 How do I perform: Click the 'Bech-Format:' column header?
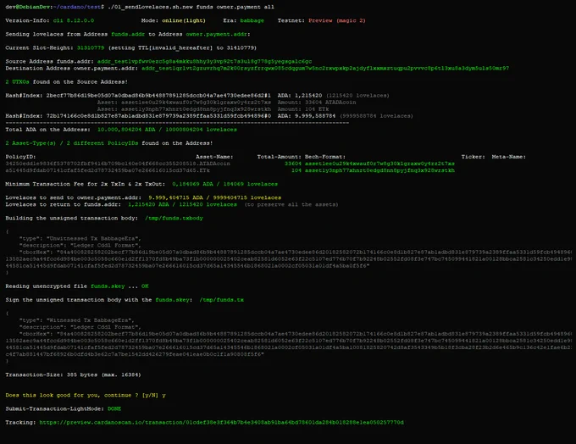click(x=325, y=157)
